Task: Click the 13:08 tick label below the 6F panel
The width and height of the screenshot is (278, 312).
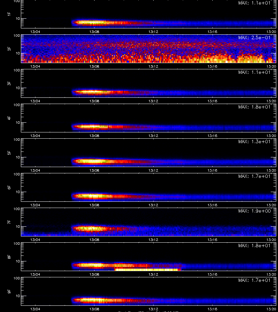Action: [x=94, y=205]
